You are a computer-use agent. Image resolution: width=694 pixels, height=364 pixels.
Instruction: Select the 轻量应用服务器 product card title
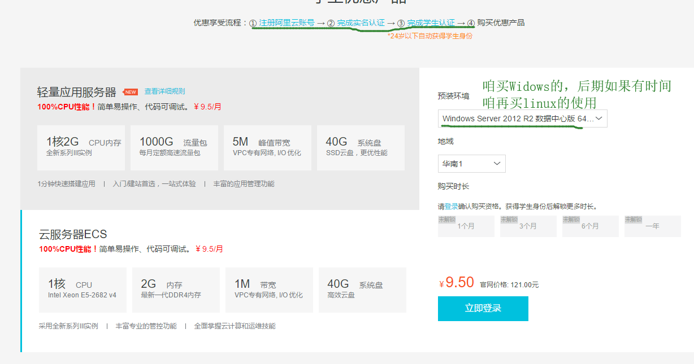76,92
